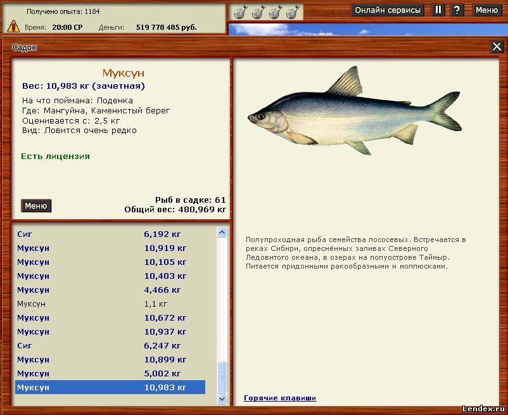
Task: Click the fourth flask icon in the top bar
Action: (x=292, y=12)
